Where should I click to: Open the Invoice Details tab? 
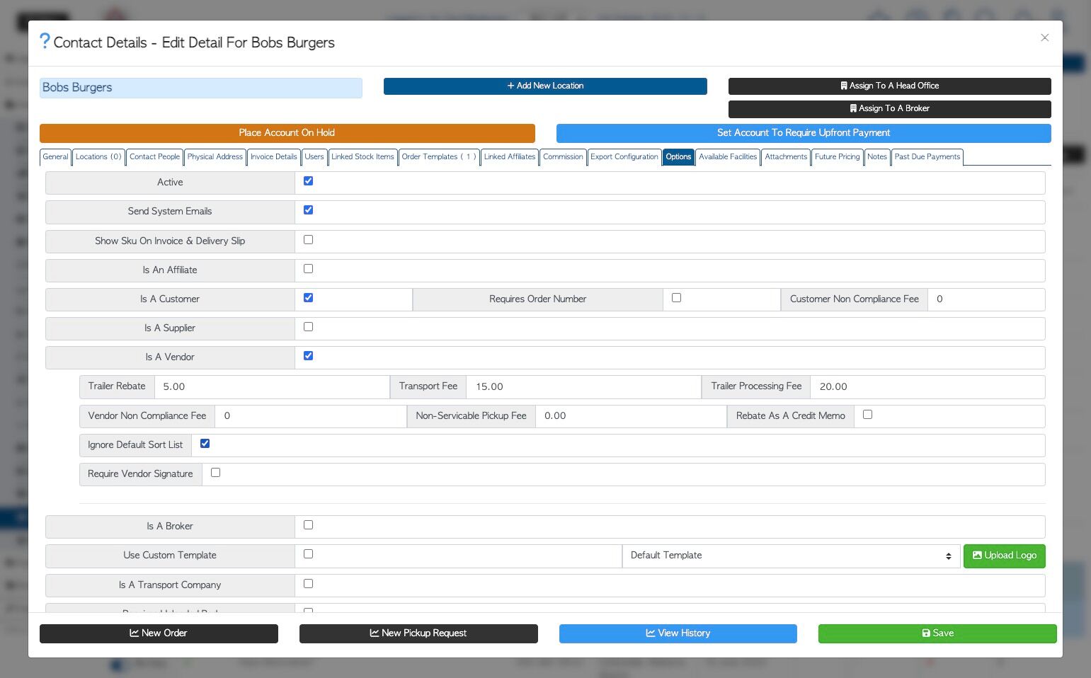click(x=273, y=157)
